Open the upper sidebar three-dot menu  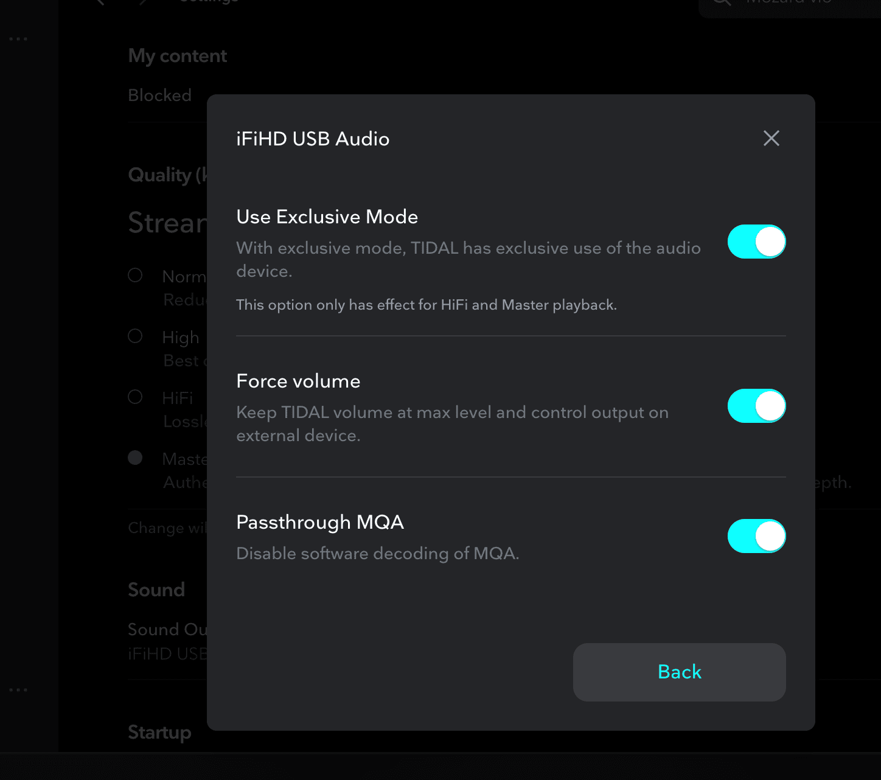coord(18,39)
